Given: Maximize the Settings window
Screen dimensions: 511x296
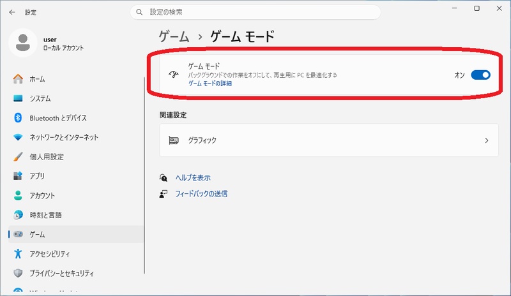Looking at the screenshot, I should 477,8.
